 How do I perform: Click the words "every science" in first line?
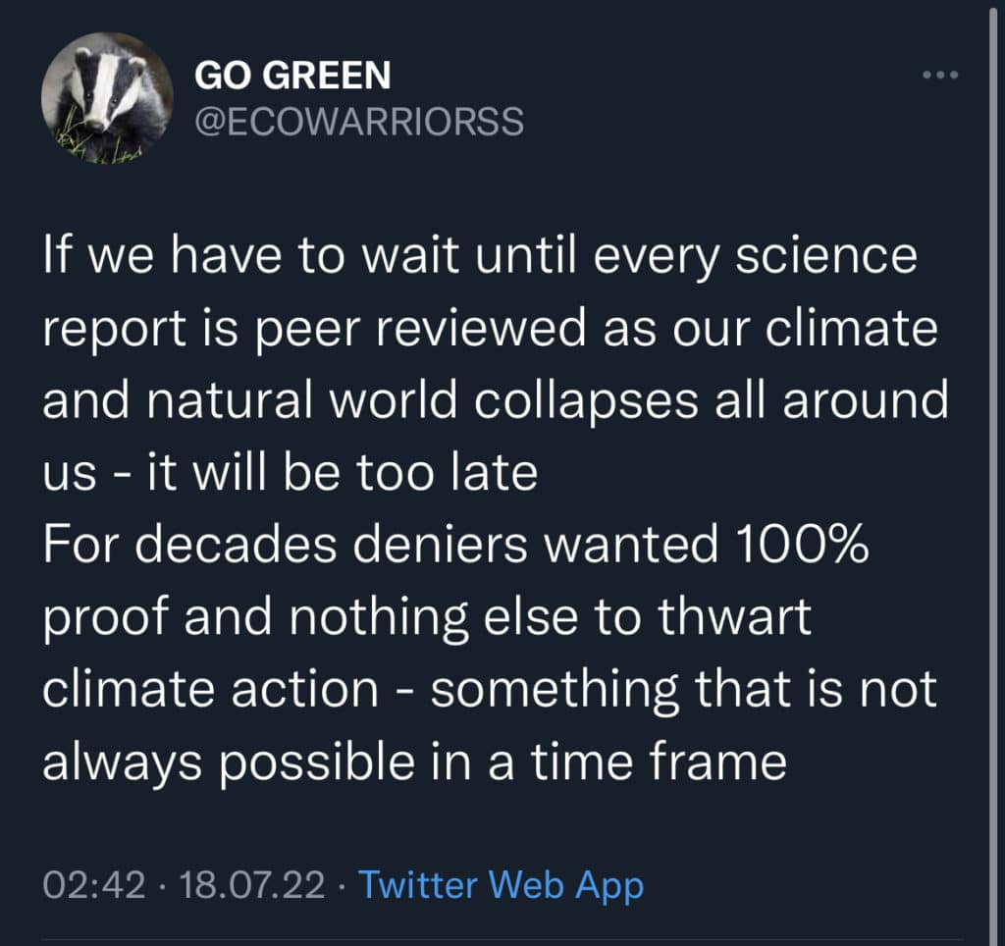click(756, 258)
